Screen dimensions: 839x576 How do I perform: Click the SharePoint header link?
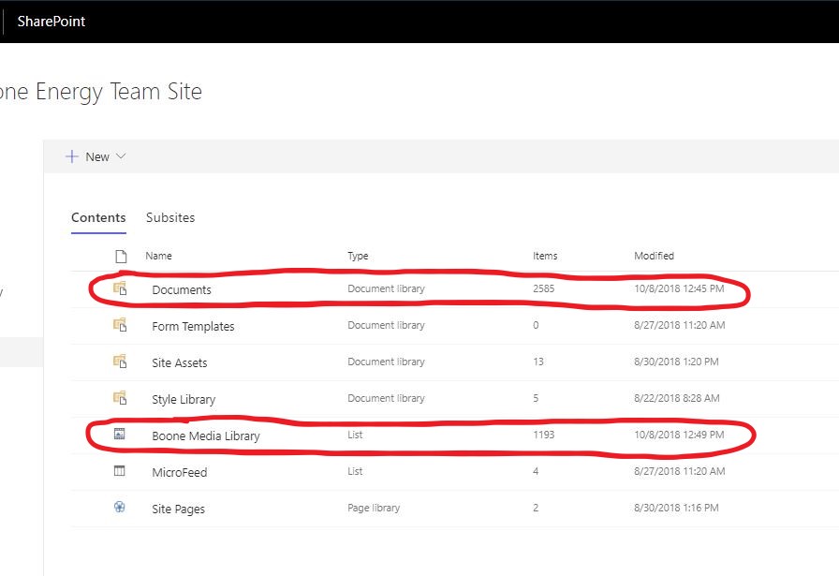52,22
